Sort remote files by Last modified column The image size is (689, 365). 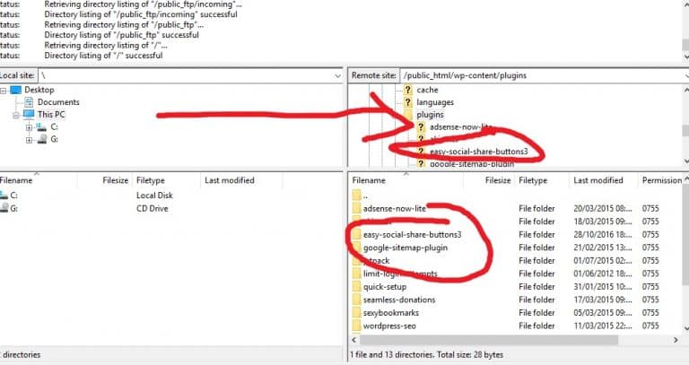pos(598,180)
